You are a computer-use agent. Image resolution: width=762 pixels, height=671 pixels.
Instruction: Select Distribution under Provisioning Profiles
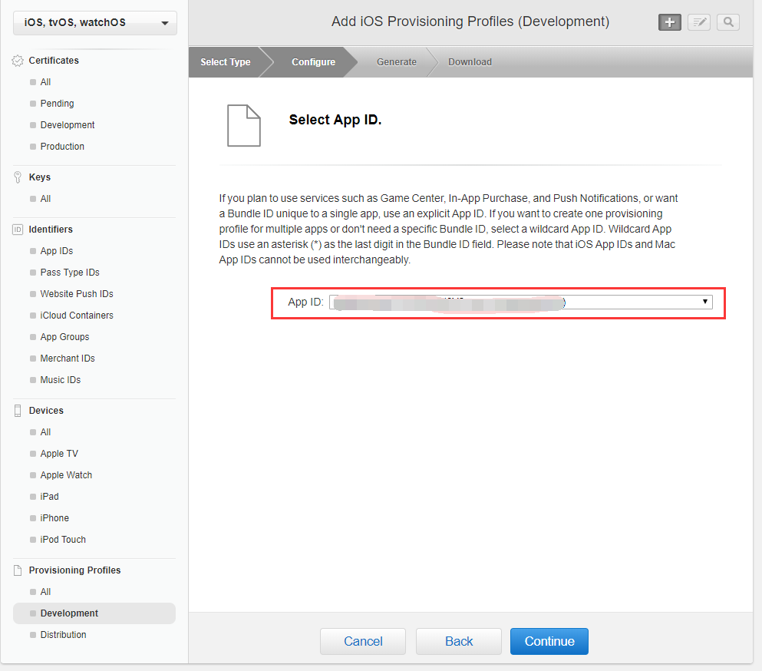tap(63, 635)
